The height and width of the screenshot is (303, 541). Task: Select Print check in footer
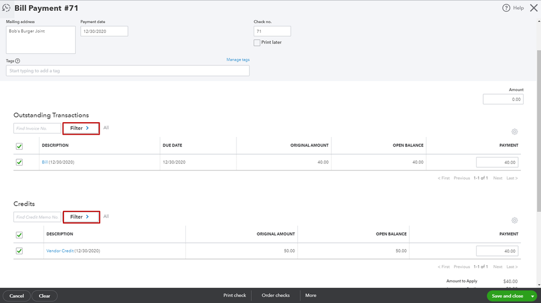[x=234, y=295]
